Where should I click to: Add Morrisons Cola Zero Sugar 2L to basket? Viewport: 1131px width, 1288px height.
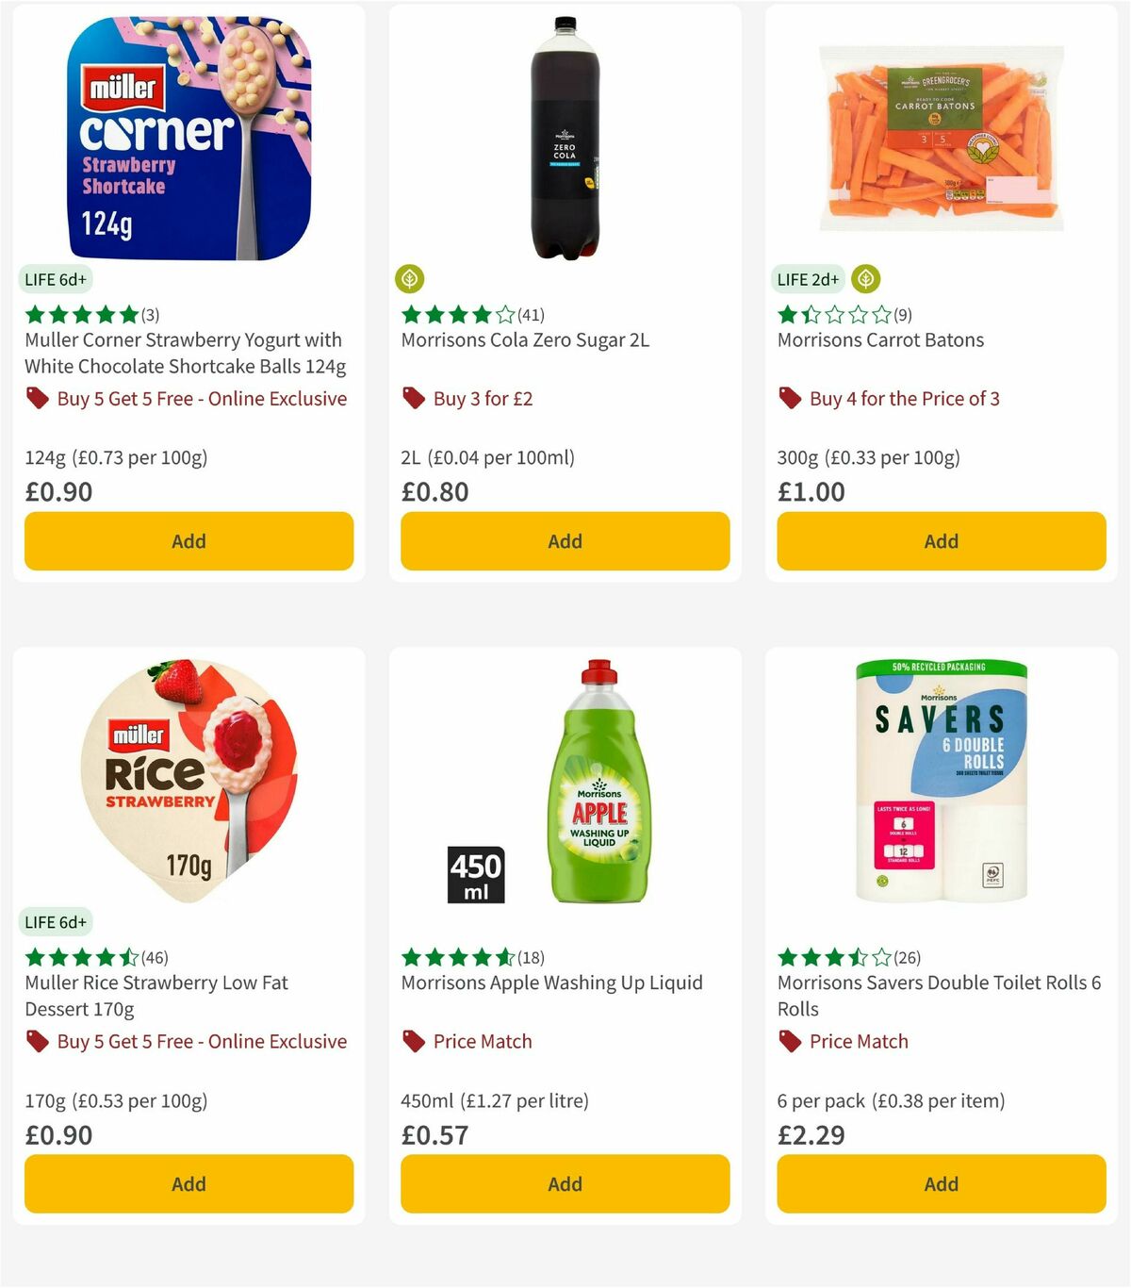click(x=564, y=541)
